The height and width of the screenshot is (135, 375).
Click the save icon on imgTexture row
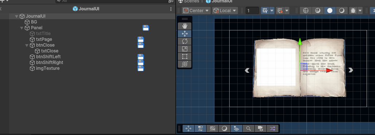pyautogui.click(x=141, y=68)
